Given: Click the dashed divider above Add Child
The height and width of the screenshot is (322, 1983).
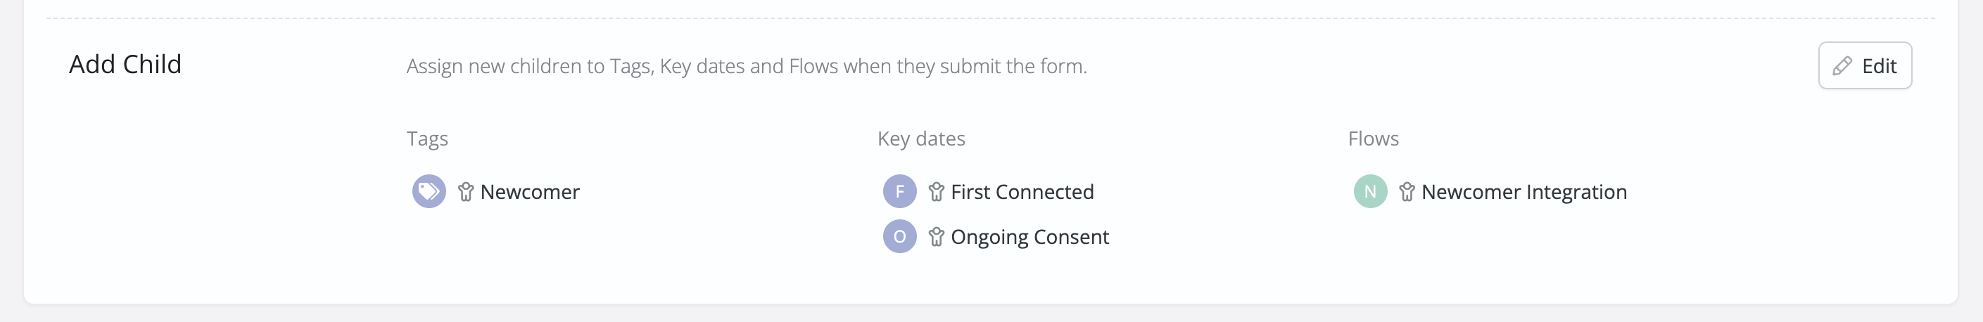Looking at the screenshot, I should pos(990,18).
